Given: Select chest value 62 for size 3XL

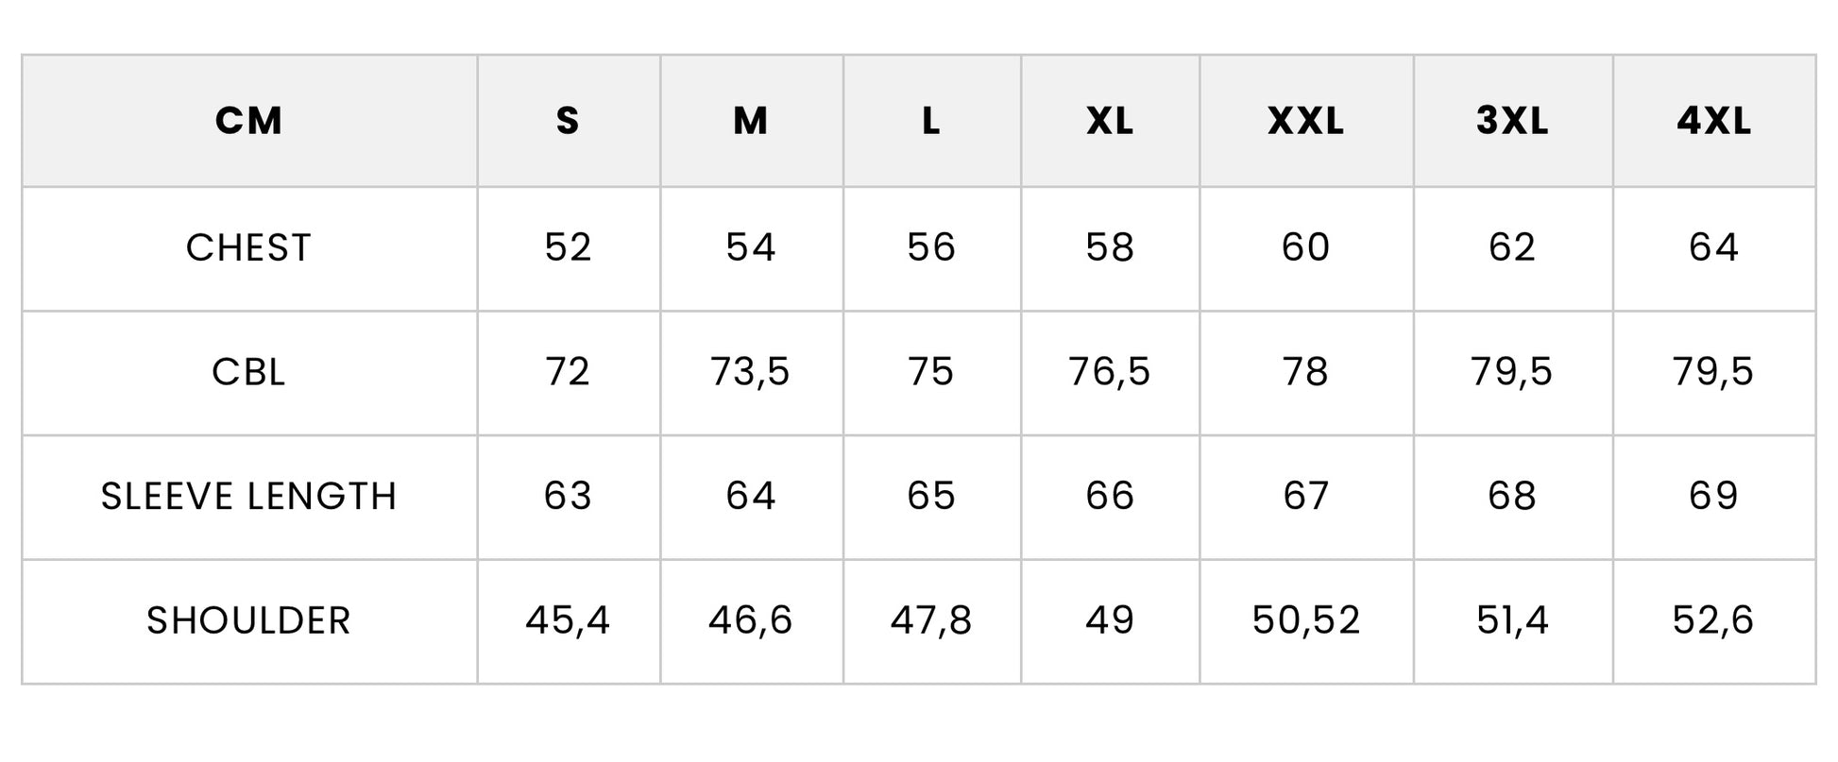Looking at the screenshot, I should coord(1512,247).
